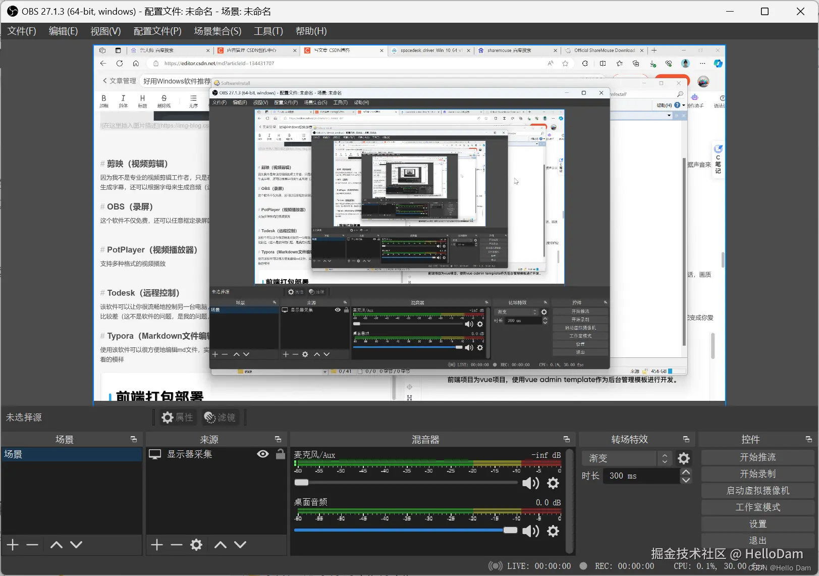
Task: Click the 滤镜 button
Action: click(220, 417)
